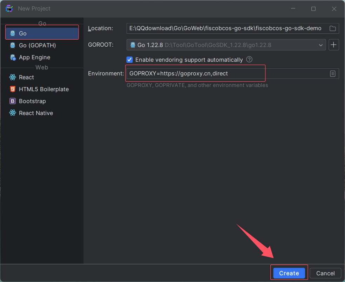The image size is (345, 282).
Task: Click the GOROOT label
Action: pyautogui.click(x=101, y=45)
